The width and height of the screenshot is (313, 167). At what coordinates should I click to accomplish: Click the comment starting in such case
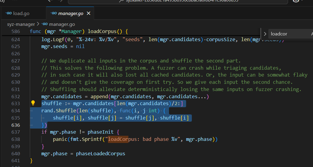pyautogui.click(x=174, y=75)
